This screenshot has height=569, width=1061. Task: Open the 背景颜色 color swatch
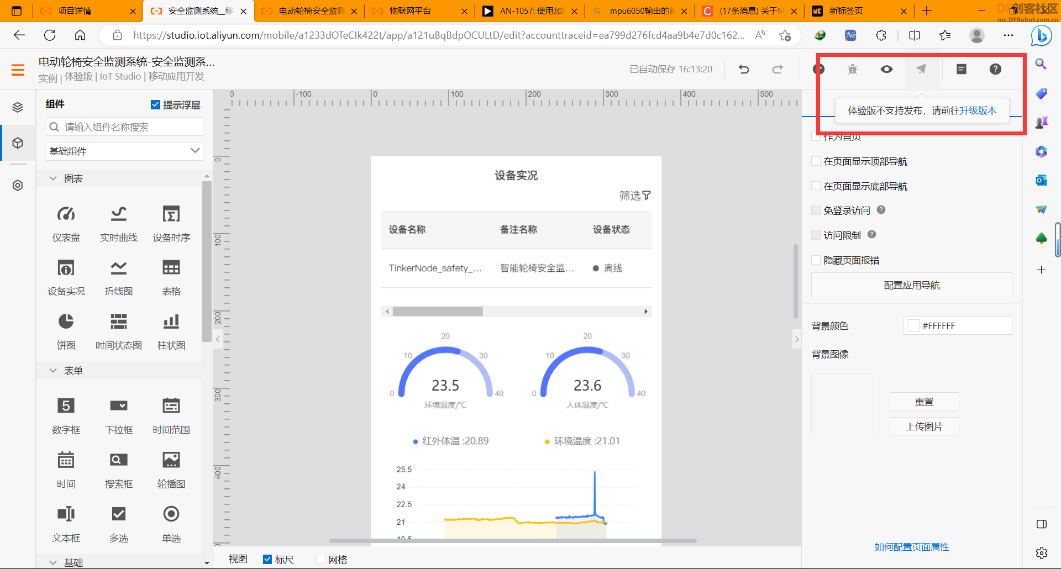[913, 326]
